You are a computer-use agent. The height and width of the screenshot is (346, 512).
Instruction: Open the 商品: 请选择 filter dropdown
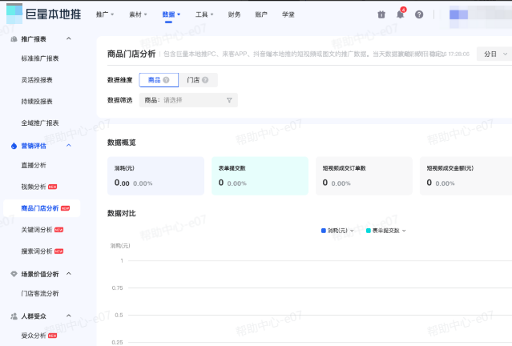[188, 100]
